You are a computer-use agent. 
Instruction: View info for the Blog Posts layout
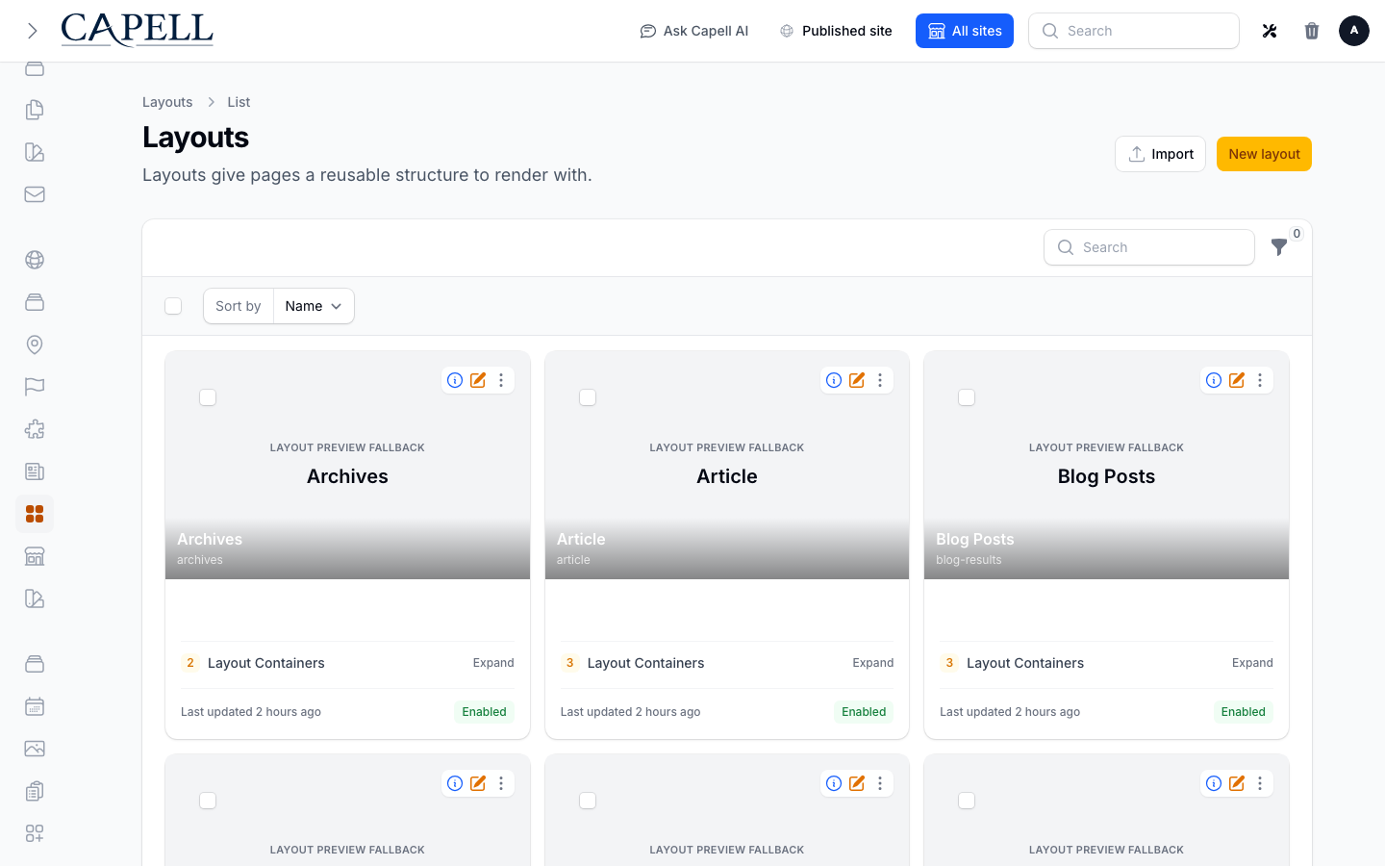point(1214,380)
